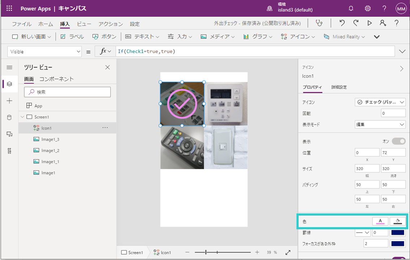Expand the formula bar chevron

pos(402,51)
